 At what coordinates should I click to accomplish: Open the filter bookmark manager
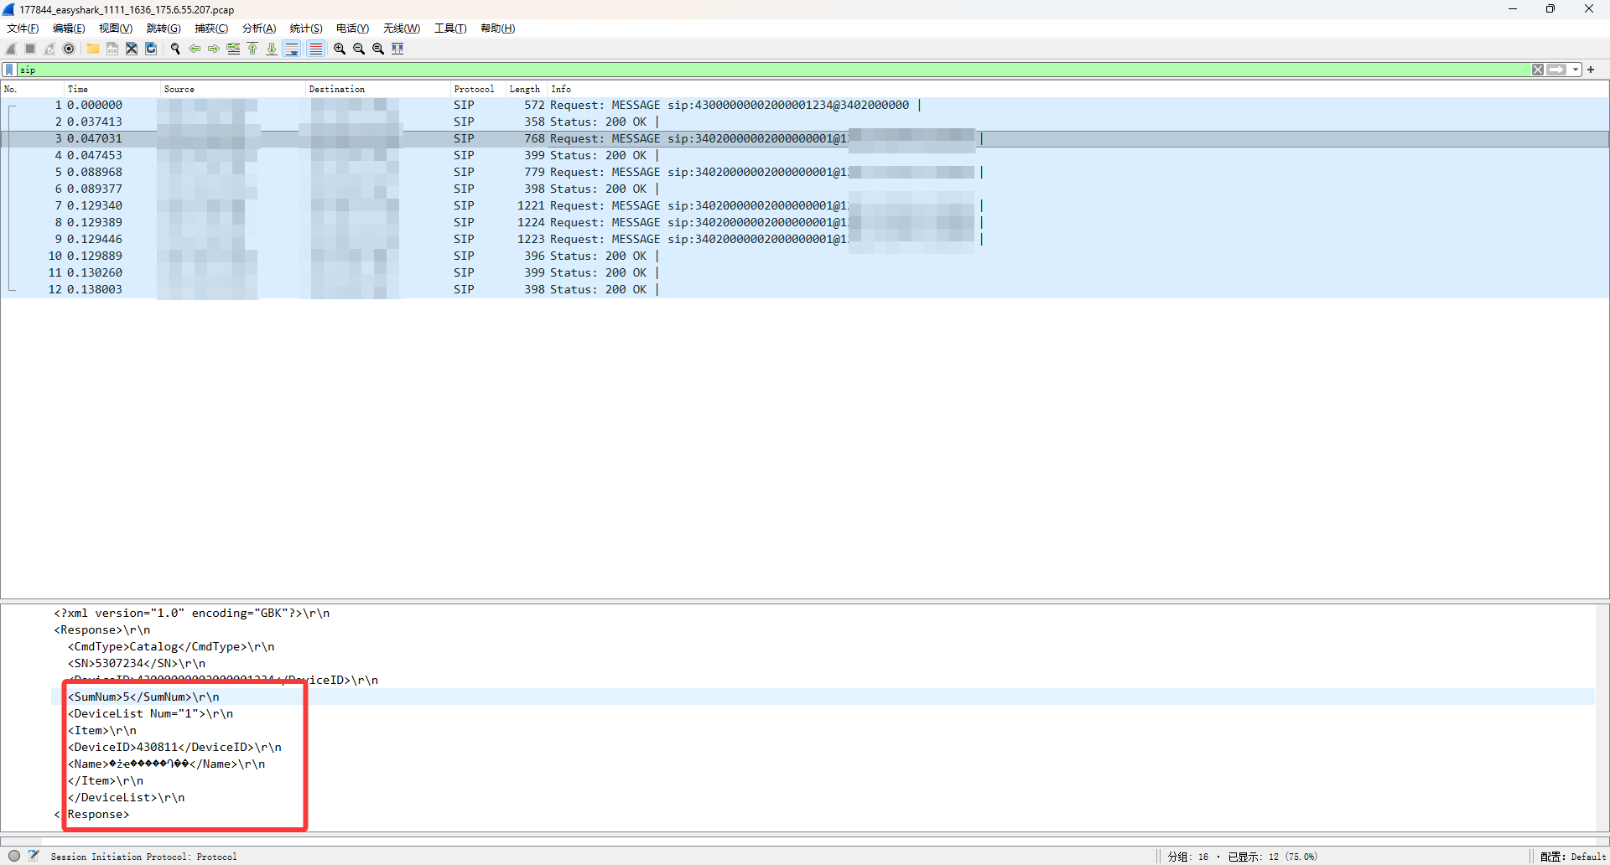(9, 70)
